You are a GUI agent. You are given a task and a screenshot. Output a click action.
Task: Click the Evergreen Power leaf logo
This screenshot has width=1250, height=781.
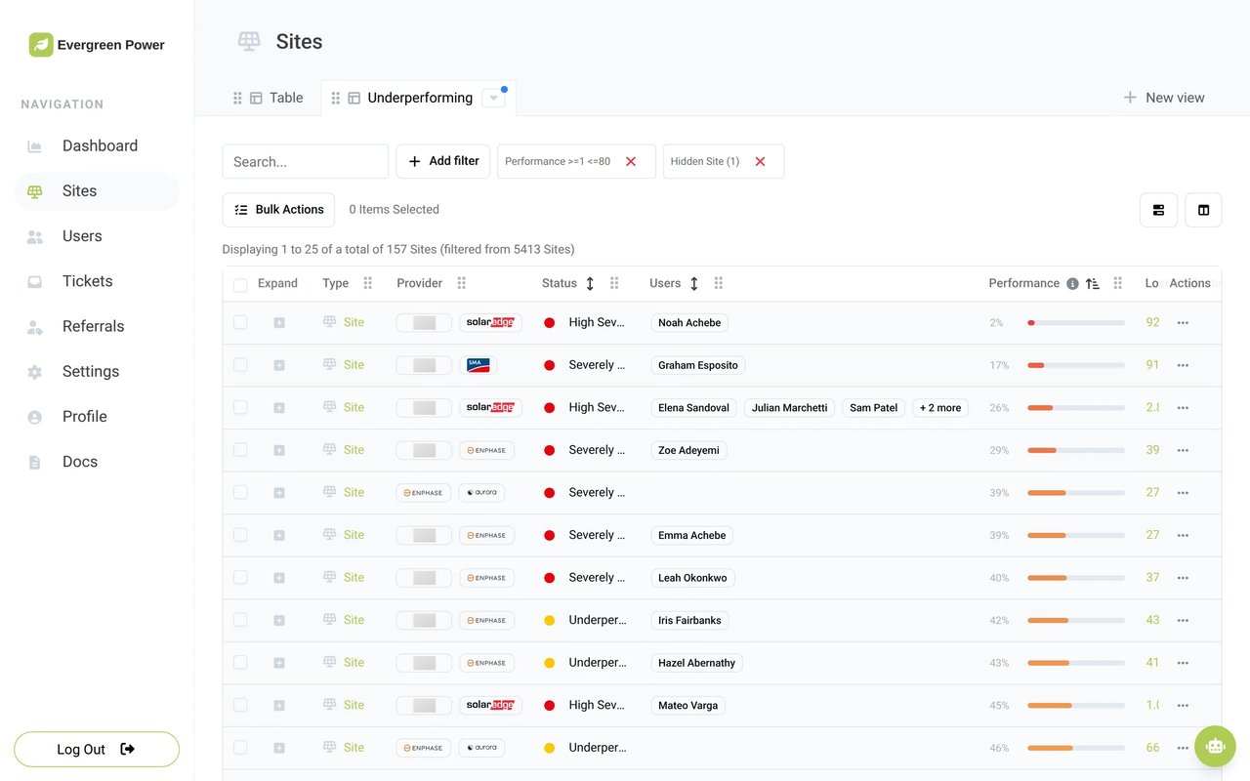pos(41,45)
